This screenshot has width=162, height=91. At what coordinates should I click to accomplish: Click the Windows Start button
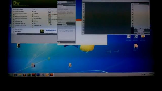[x=10, y=75]
